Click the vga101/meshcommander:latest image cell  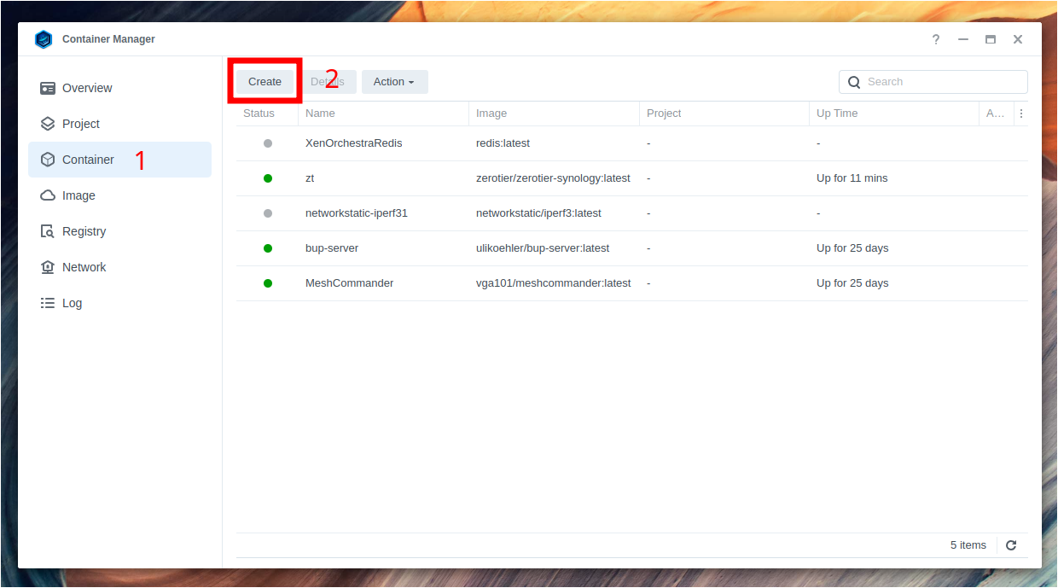click(554, 283)
